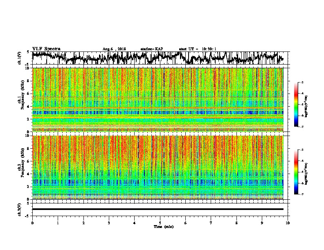This screenshot has height=250, width=324.
Task: Click the ch.1 "Frequency (kHz)" axis label
Action: coord(22,95)
